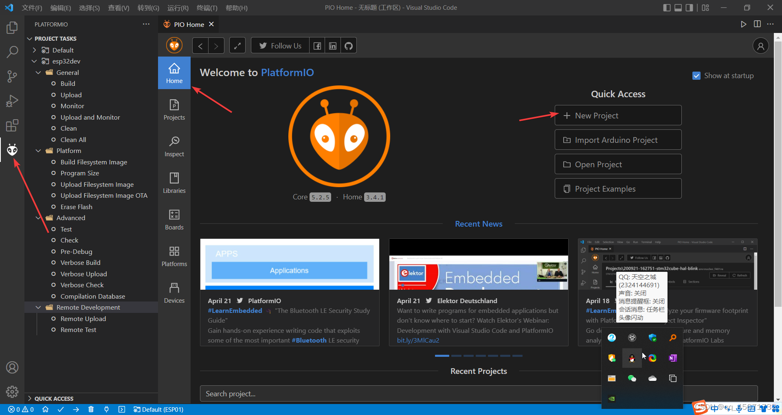Screen dimensions: 782x415
Task: Click serial monitor plug icon in status bar
Action: point(106,409)
